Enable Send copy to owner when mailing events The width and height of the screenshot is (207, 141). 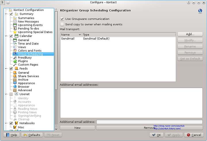tap(62, 24)
